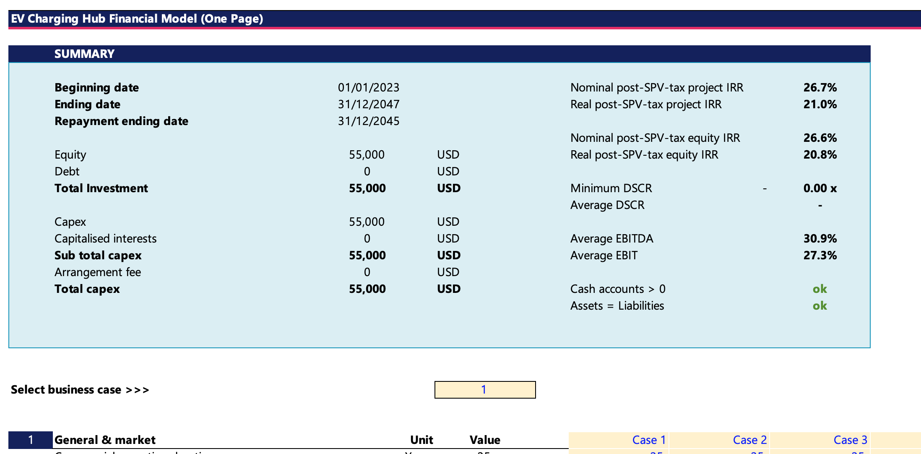Select the Total capex amount
The width and height of the screenshot is (921, 454).
pyautogui.click(x=368, y=289)
